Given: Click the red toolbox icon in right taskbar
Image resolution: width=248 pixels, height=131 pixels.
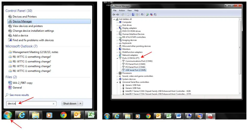Looking at the screenshot, I should (210, 116).
